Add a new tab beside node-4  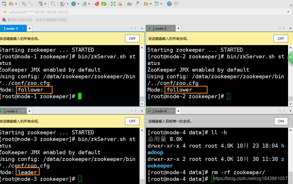click(x=178, y=111)
